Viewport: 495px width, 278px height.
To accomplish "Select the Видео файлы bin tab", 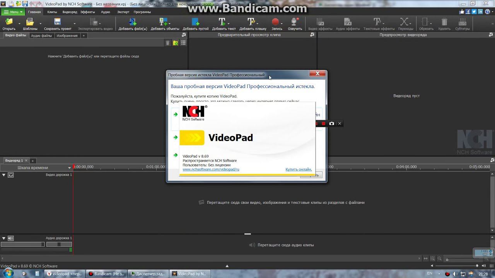I will coord(16,35).
